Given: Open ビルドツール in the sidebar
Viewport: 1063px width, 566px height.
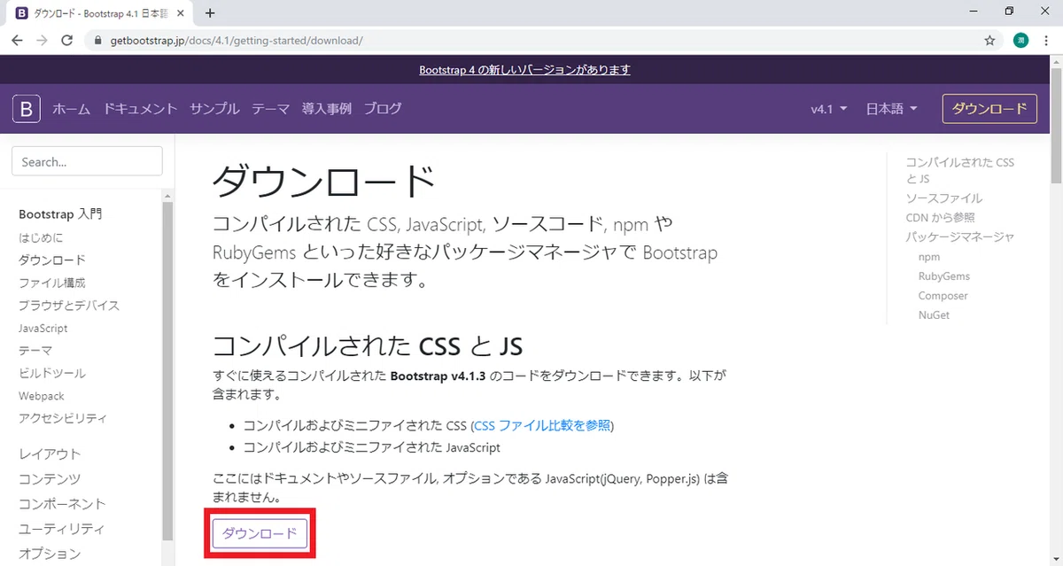Looking at the screenshot, I should (x=52, y=373).
